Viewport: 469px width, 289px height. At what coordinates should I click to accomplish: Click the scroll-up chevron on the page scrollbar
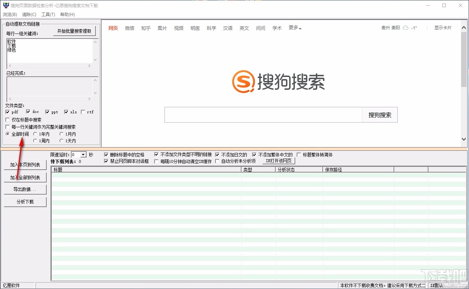click(464, 27)
